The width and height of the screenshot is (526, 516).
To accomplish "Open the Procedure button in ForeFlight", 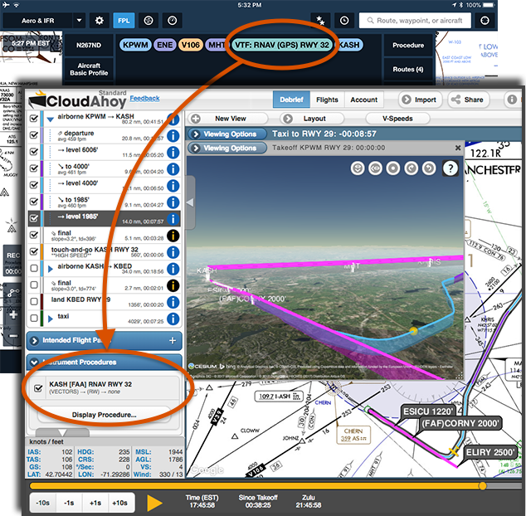I will point(408,46).
